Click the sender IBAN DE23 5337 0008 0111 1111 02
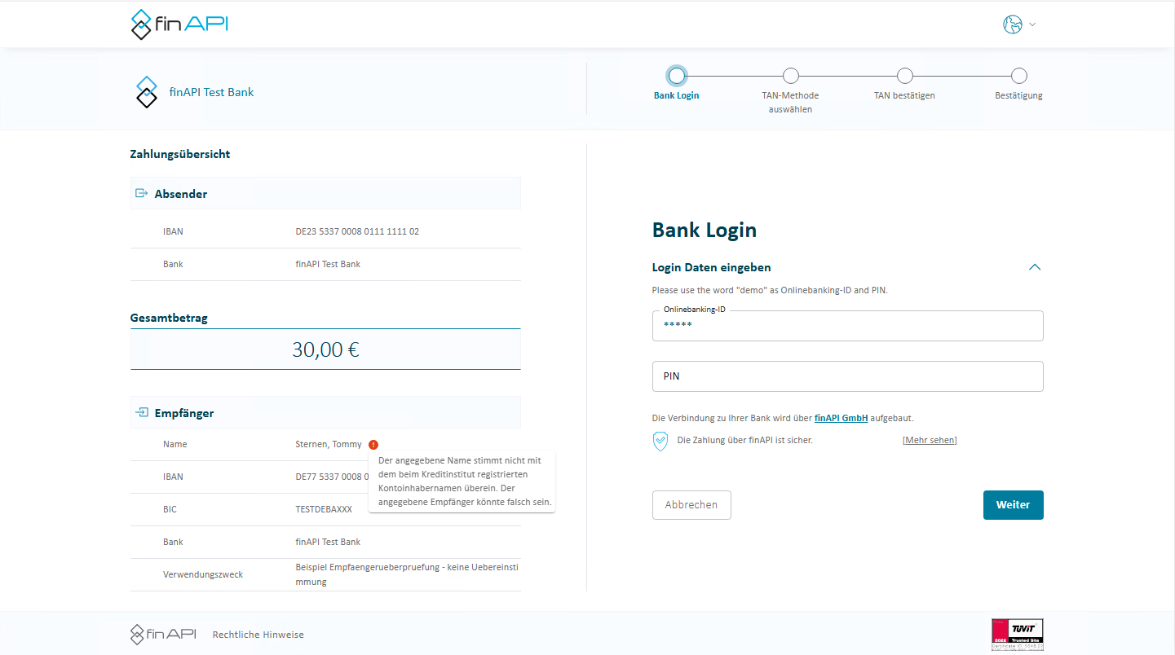Image resolution: width=1175 pixels, height=655 pixels. pos(357,231)
